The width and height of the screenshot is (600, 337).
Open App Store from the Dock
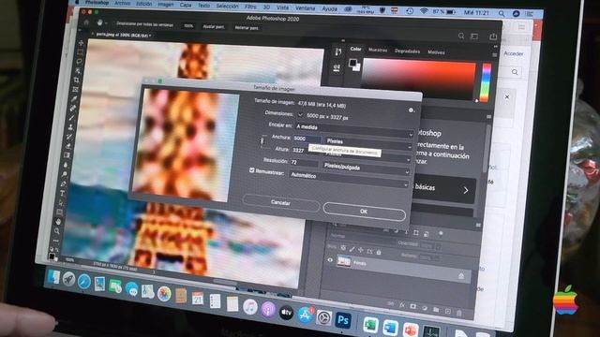pyautogui.click(x=305, y=315)
